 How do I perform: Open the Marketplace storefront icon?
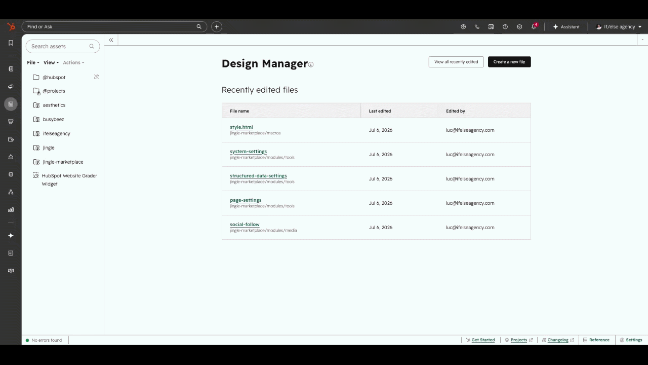pos(491,27)
